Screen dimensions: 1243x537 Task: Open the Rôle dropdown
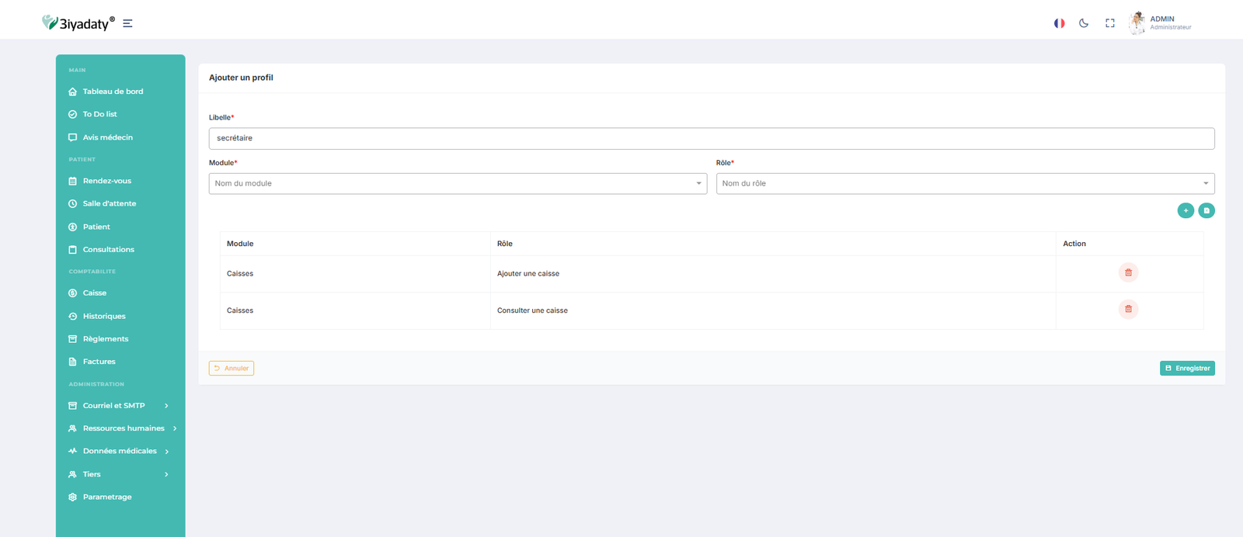965,184
